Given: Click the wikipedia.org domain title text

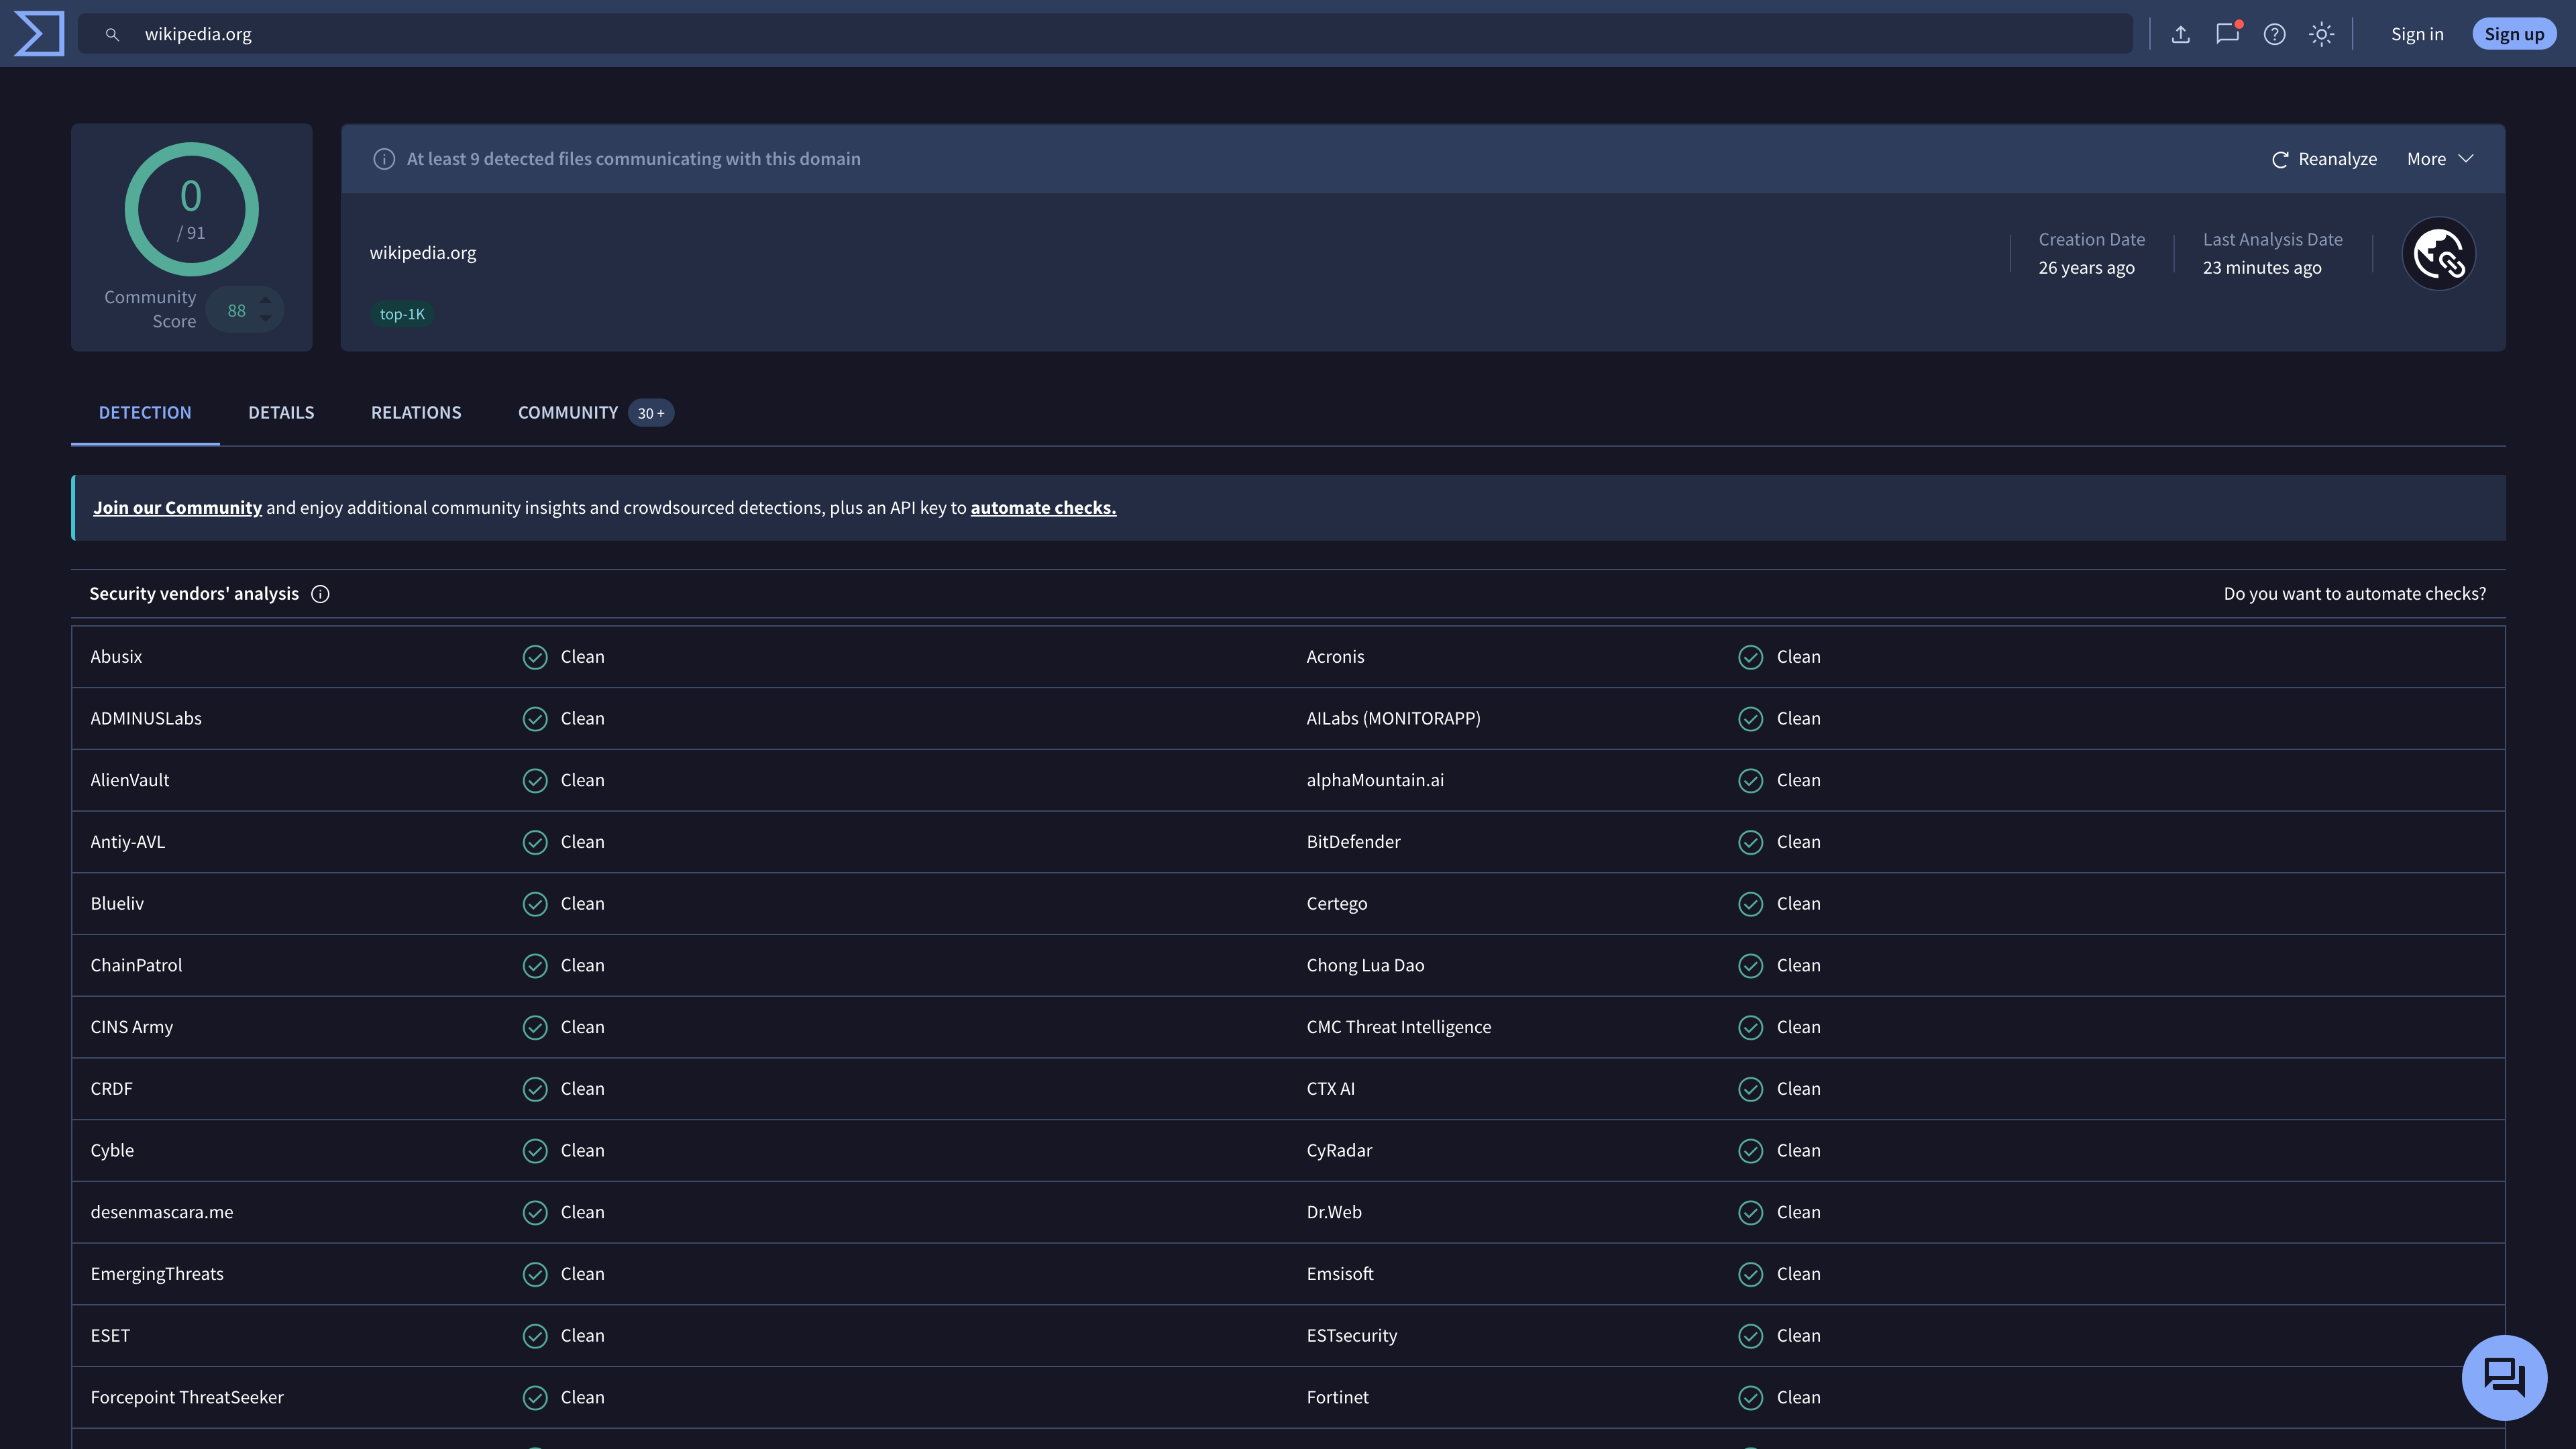Looking at the screenshot, I should pyautogui.click(x=423, y=253).
